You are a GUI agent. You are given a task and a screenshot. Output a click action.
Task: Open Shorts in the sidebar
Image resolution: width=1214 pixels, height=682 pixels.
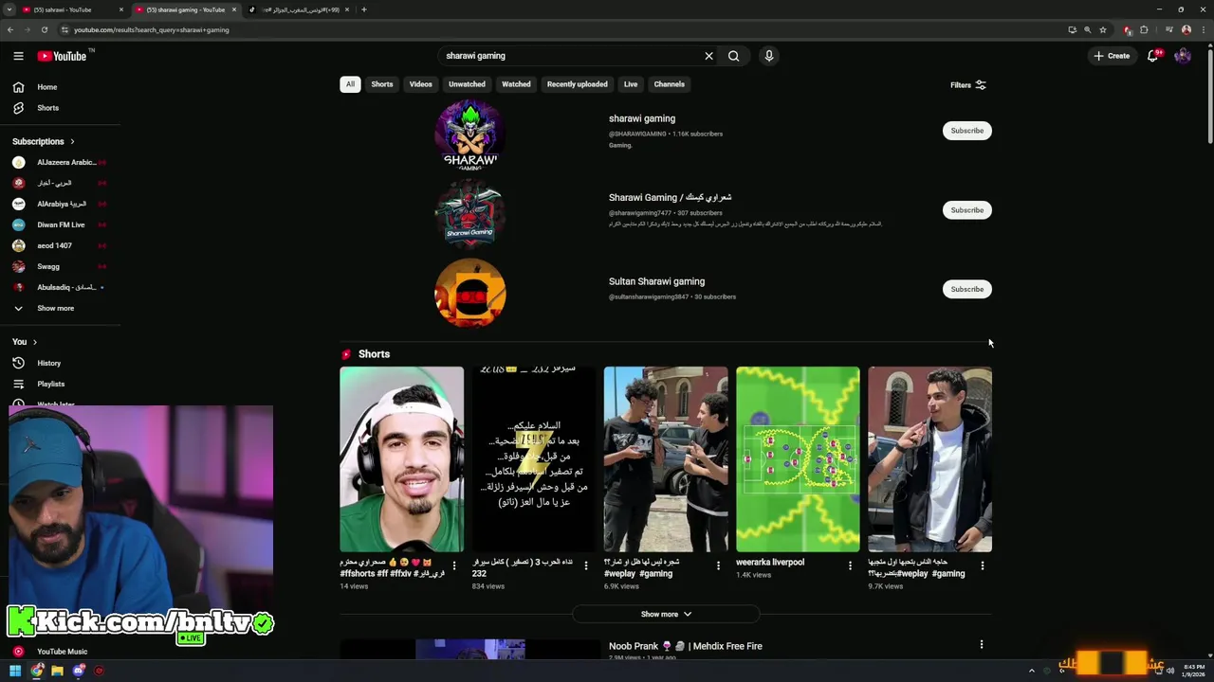pos(47,108)
